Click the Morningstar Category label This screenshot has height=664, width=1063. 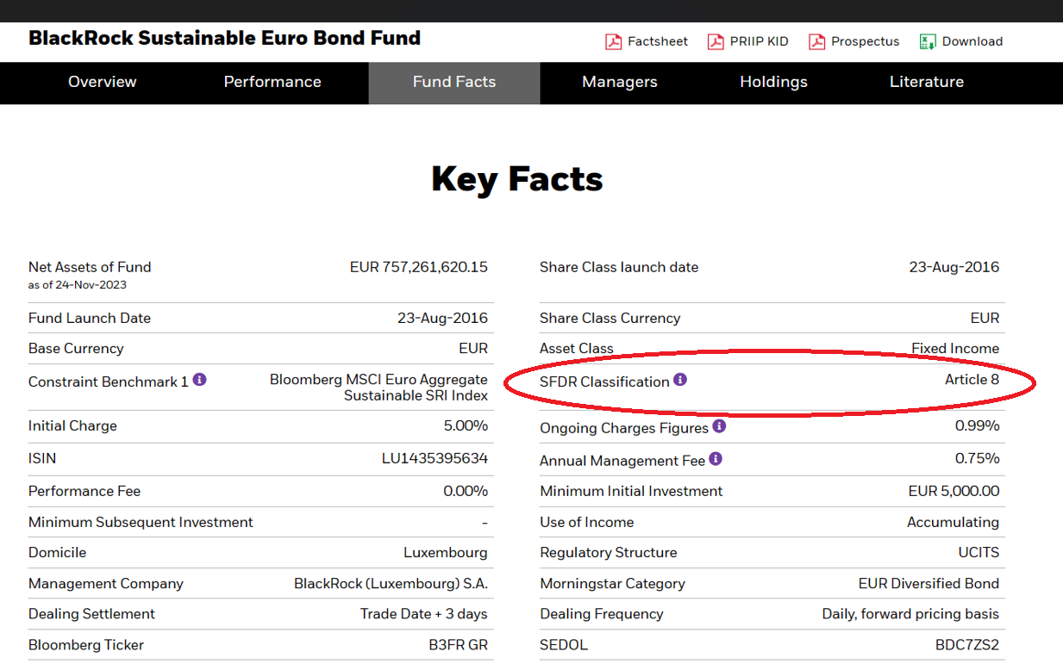pos(612,583)
